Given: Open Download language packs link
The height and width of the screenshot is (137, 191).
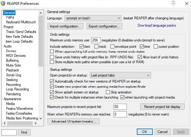Looking at the screenshot, I should click(157, 25).
